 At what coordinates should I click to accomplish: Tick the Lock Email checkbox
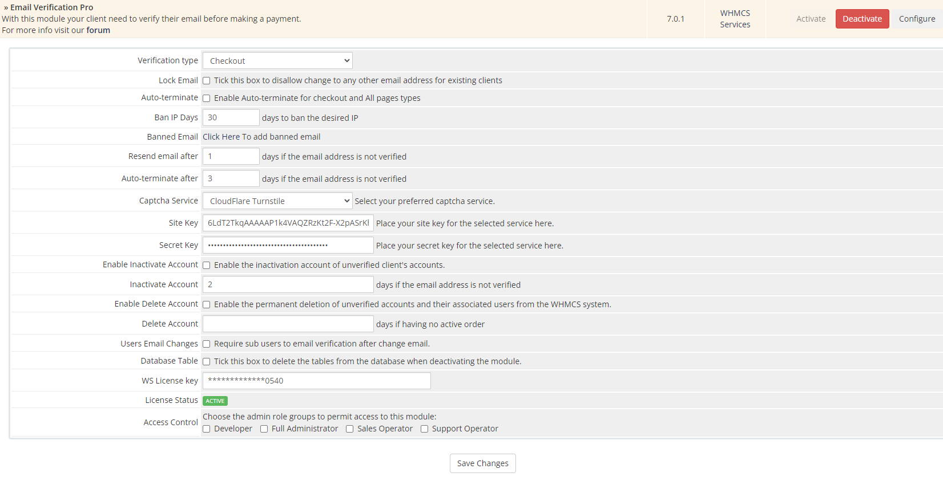click(207, 81)
